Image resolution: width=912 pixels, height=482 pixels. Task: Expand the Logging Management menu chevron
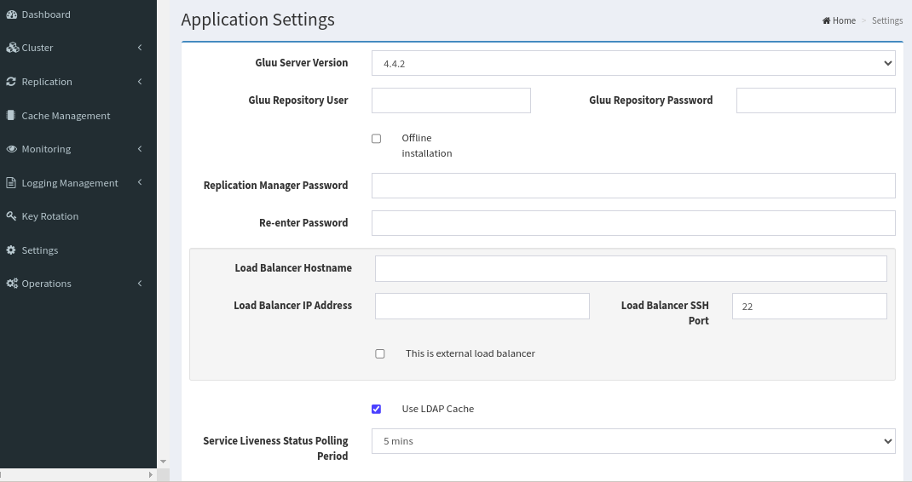click(x=140, y=182)
